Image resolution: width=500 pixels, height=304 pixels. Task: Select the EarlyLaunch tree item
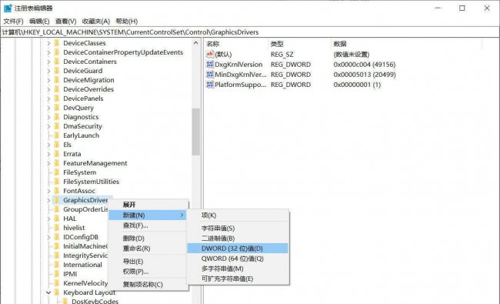(81, 135)
